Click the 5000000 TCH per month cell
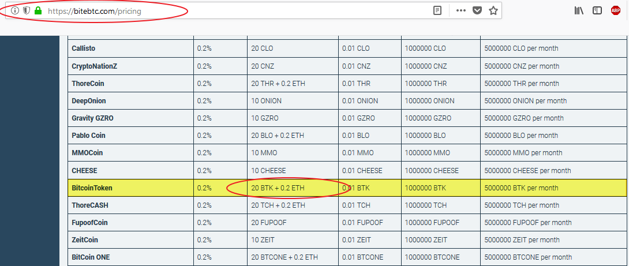 coord(553,205)
